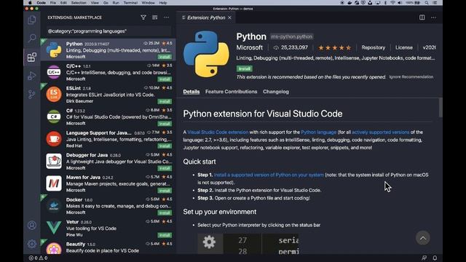Click the extension details scrollbar
Screen dimensions: 466x262
[x=441, y=108]
